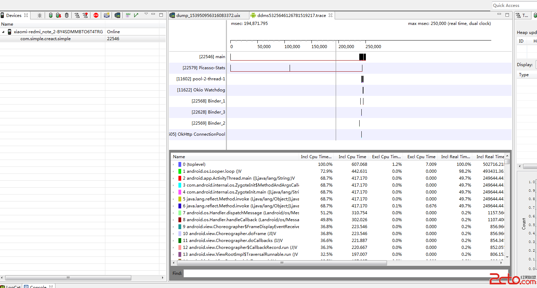
Task: Click the Dump View Hierarchy for UI Automator icon
Action: (x=117, y=15)
